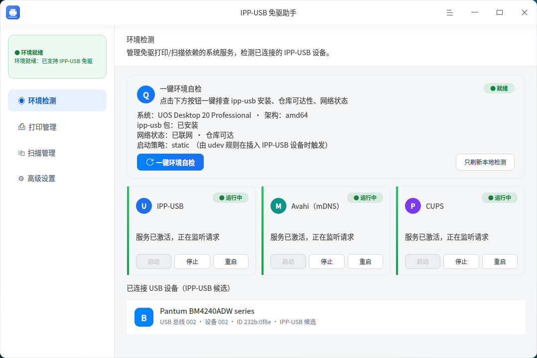Click the blue Q self-check icon
This screenshot has width=537, height=358.
tap(146, 94)
